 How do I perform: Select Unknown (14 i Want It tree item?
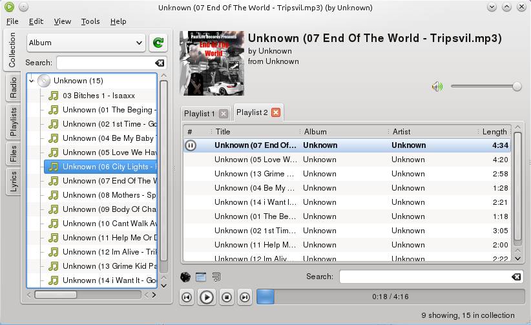[101, 280]
